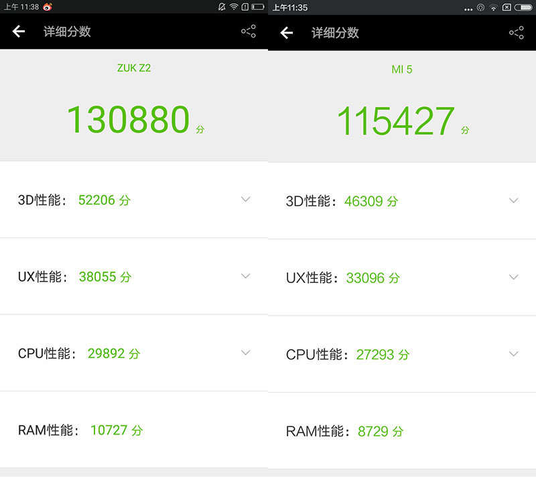Image resolution: width=536 pixels, height=478 pixels.
Task: Tap the 27293 分 CPU score value
Action: point(383,355)
